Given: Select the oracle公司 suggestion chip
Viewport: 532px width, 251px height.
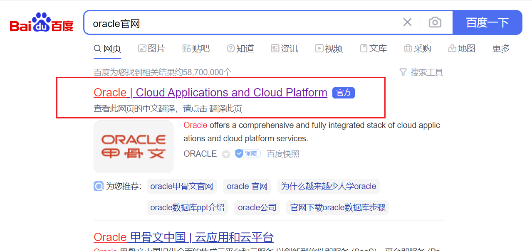Looking at the screenshot, I should [257, 207].
